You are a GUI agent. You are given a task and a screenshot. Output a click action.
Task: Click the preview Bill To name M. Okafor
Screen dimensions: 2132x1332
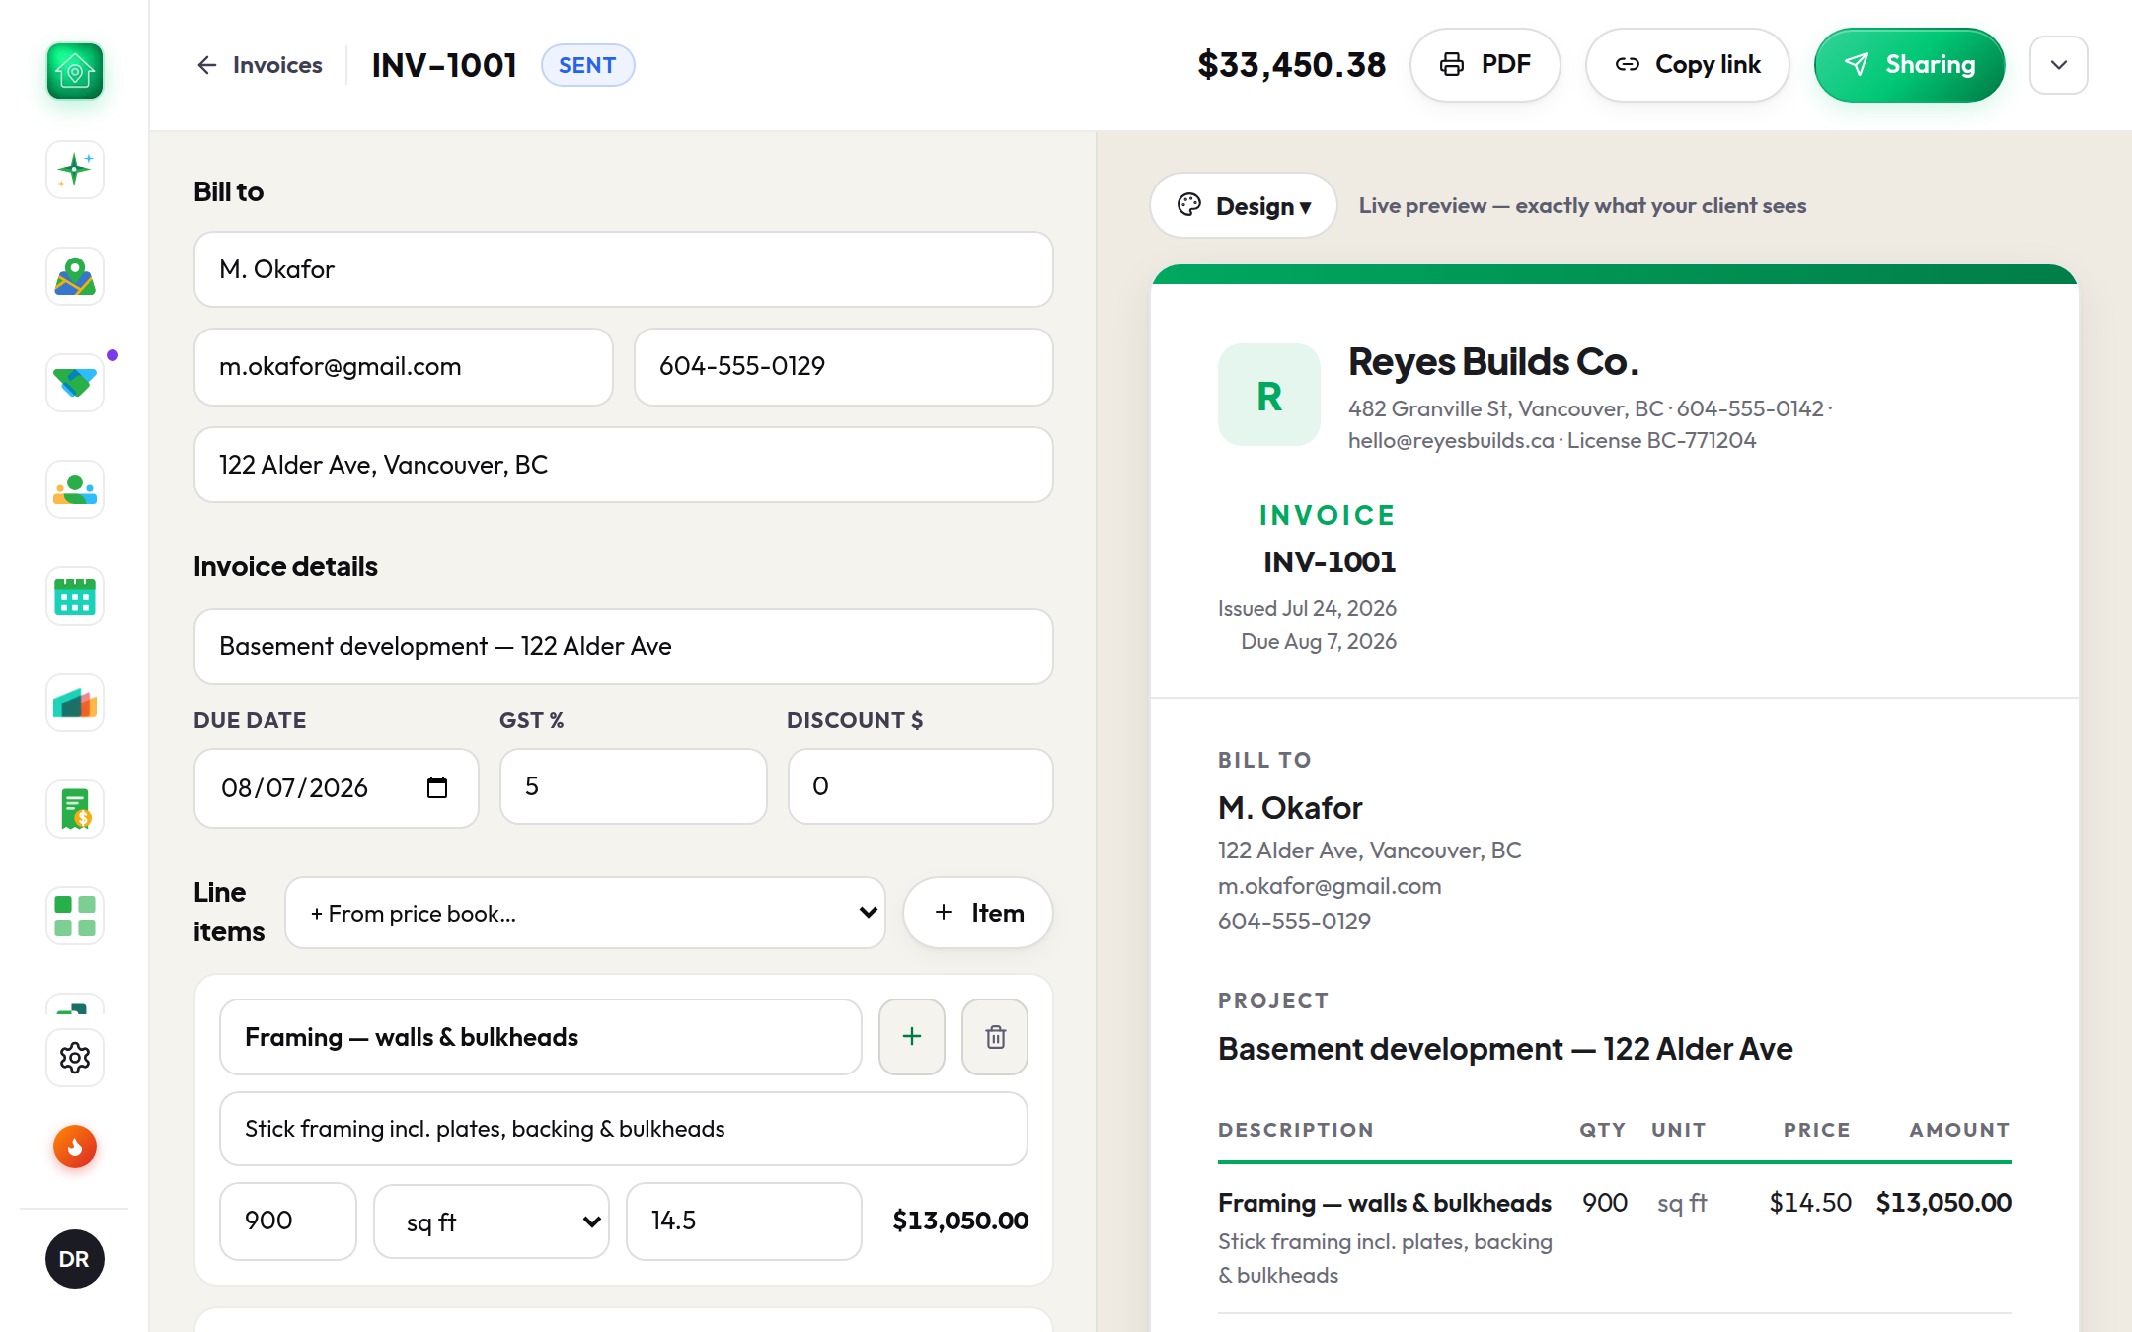point(1290,808)
